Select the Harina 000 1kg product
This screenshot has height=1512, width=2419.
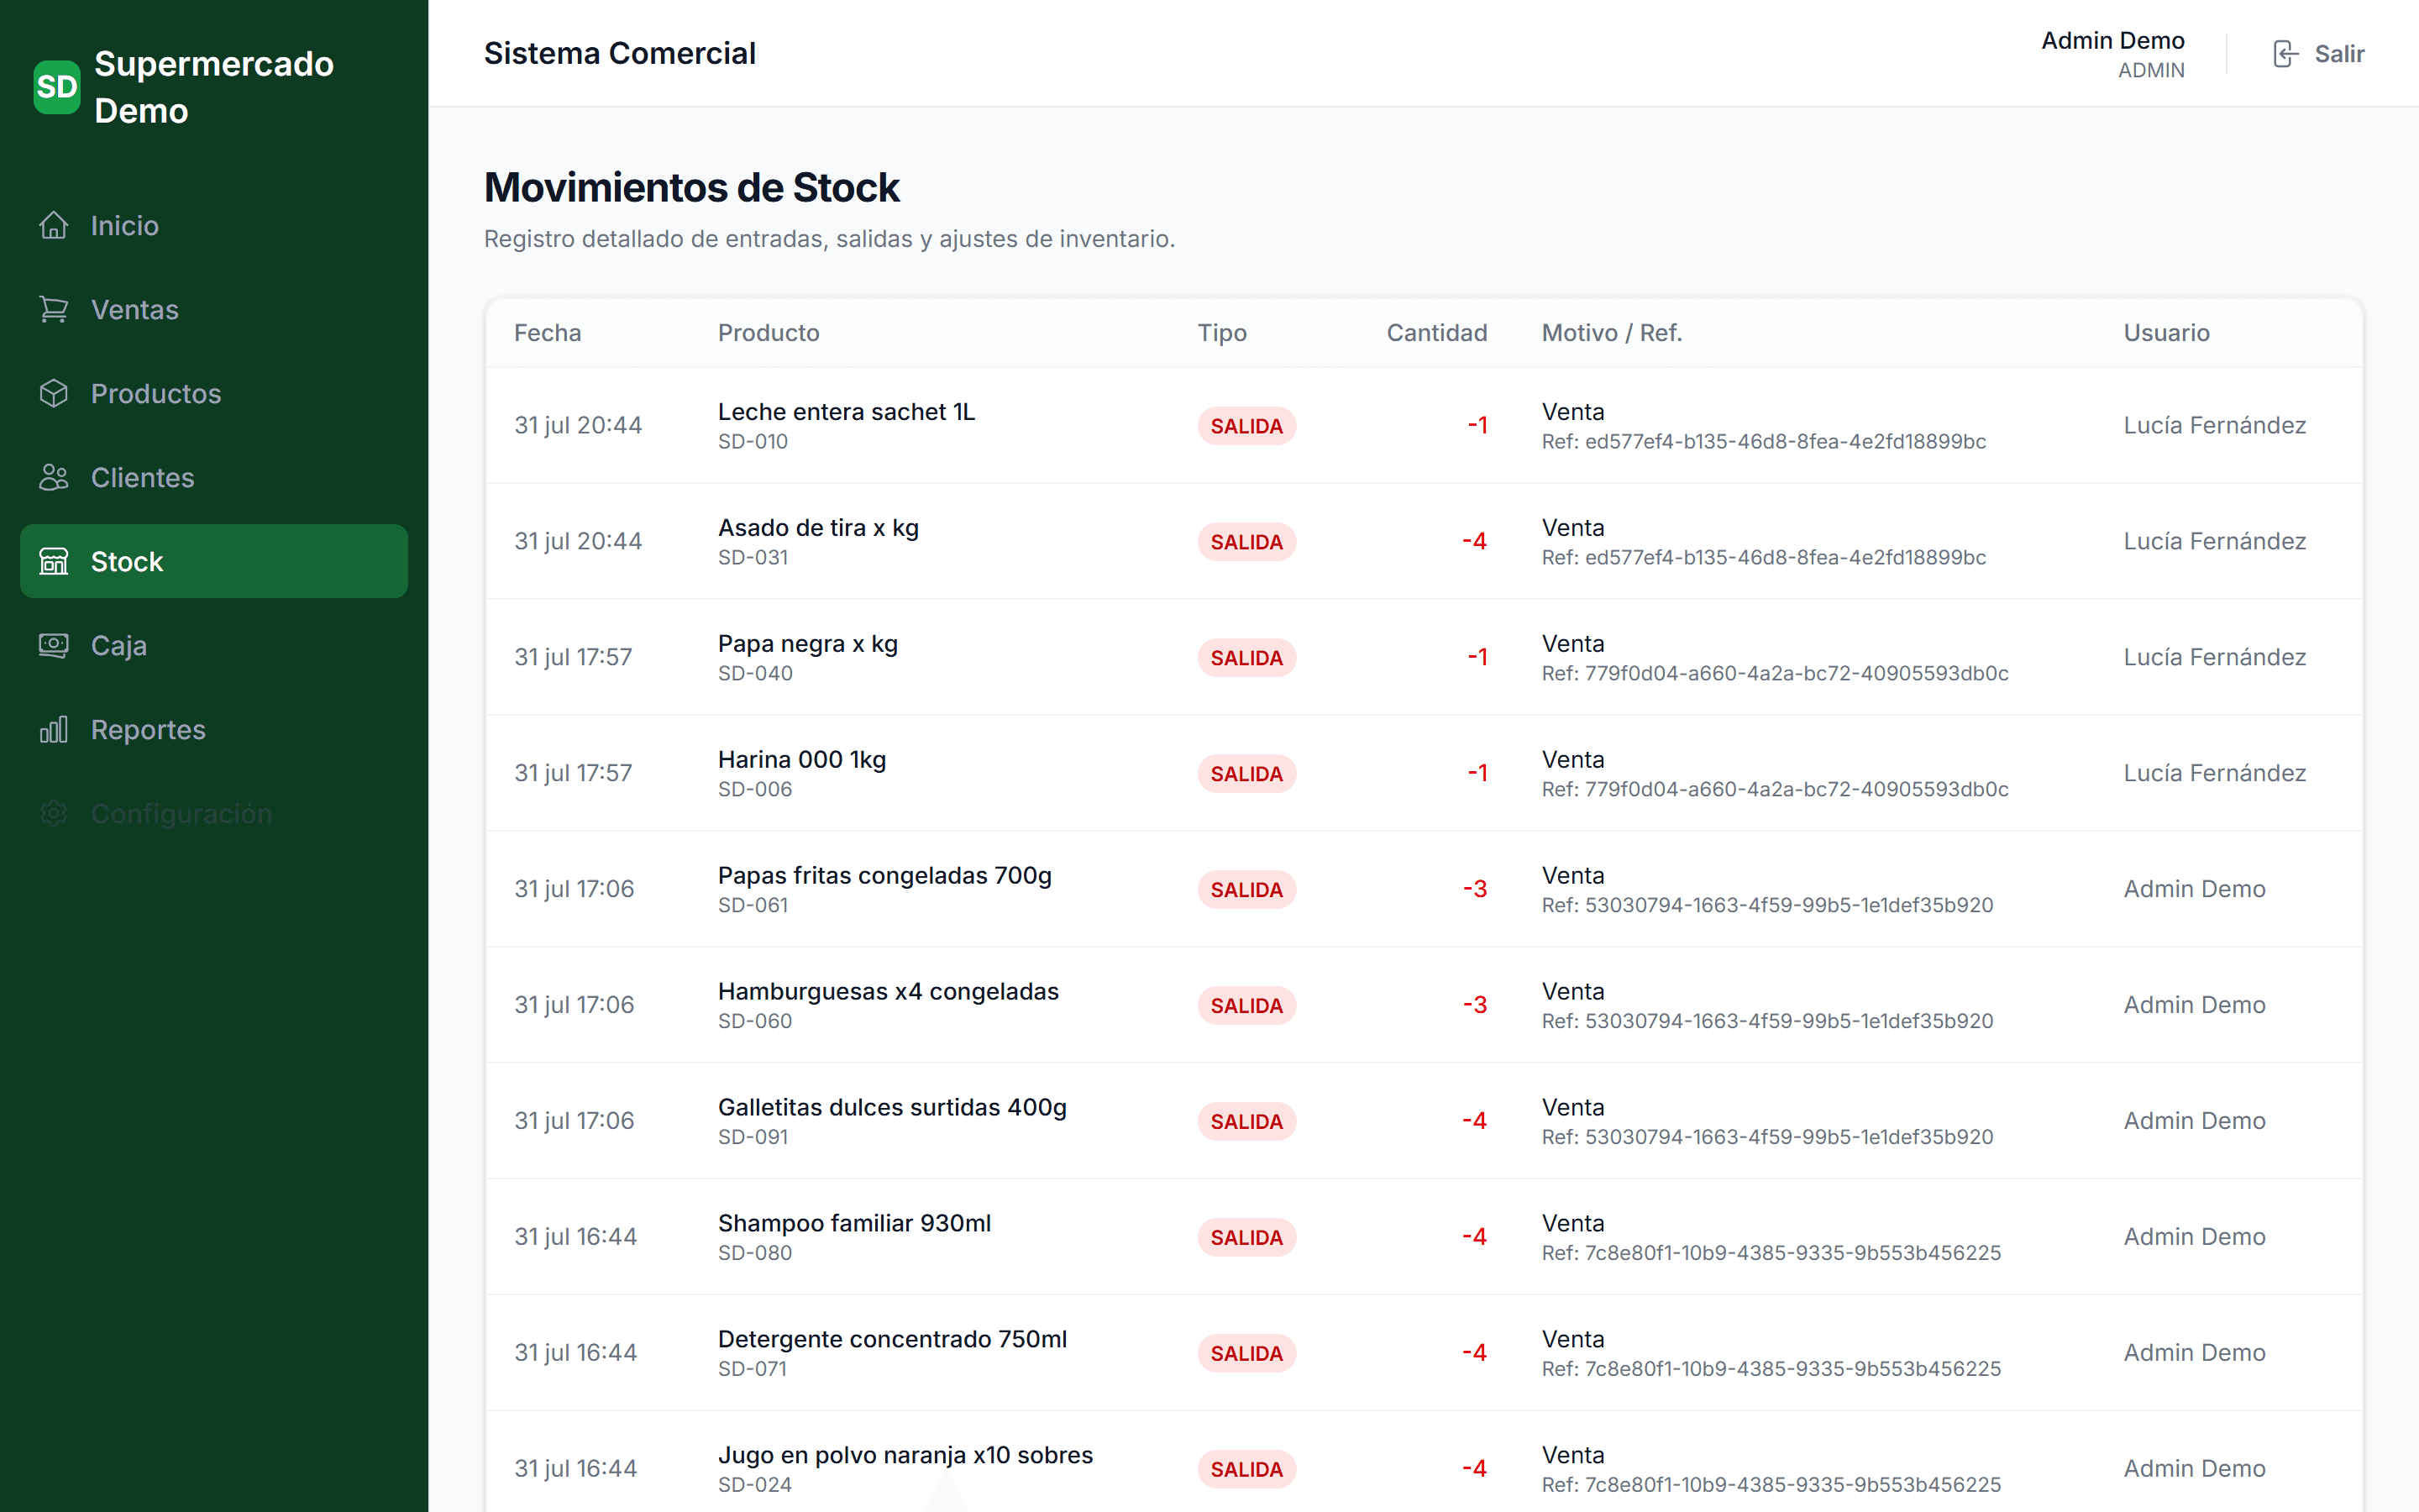[801, 759]
